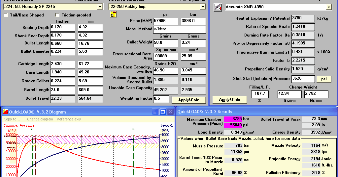Click Propellant Solid Density value 1.520
338x177 pixels.
pos(303,69)
